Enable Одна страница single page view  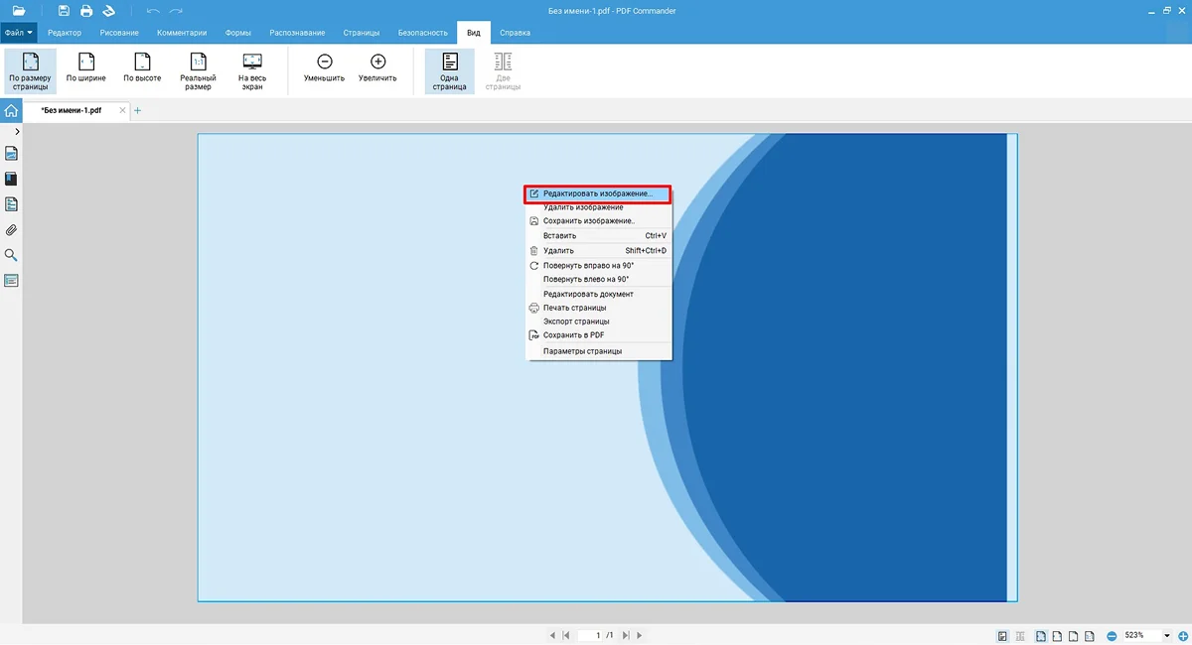pyautogui.click(x=449, y=71)
